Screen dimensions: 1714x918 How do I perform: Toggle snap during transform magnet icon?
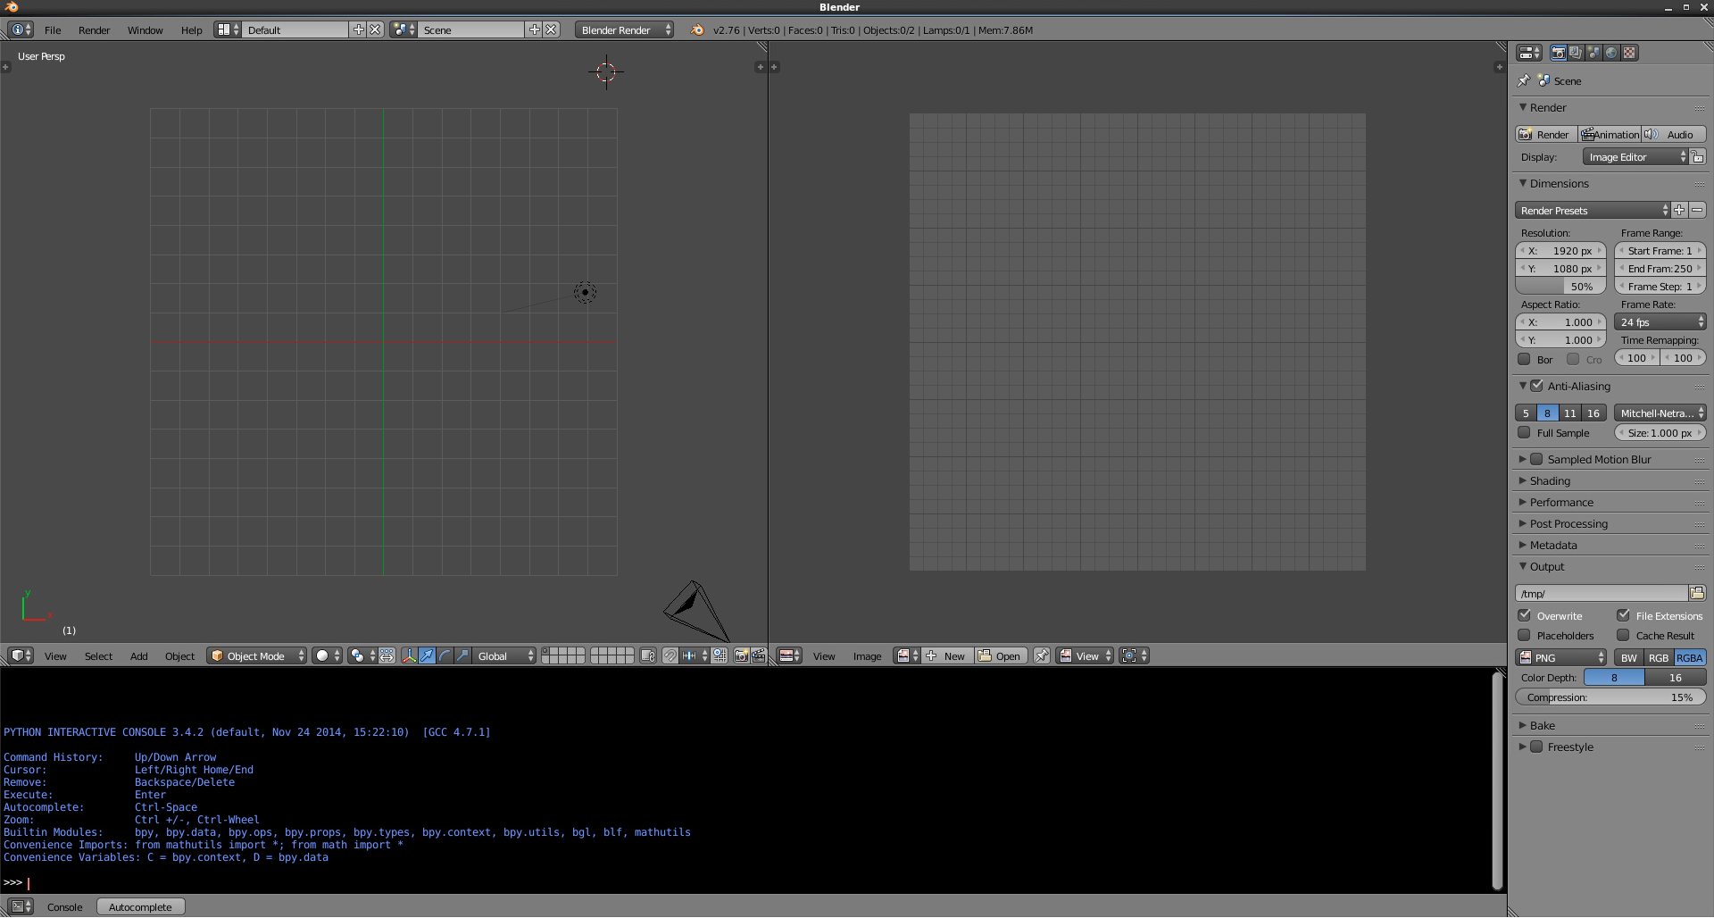670,656
